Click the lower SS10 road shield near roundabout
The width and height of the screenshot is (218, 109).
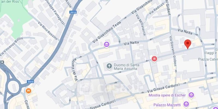(x=31, y=82)
